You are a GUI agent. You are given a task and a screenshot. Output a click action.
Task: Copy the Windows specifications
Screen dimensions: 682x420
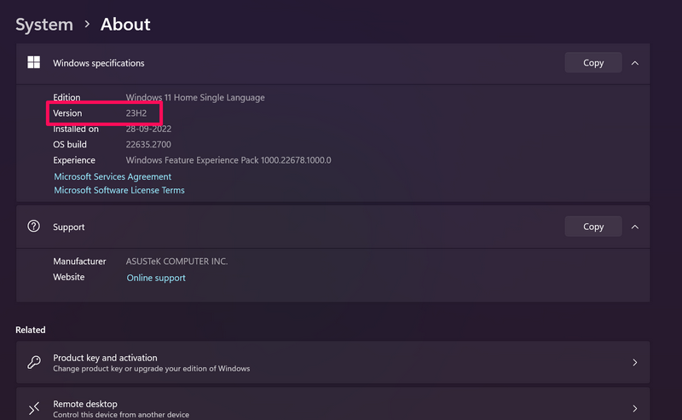pyautogui.click(x=593, y=62)
